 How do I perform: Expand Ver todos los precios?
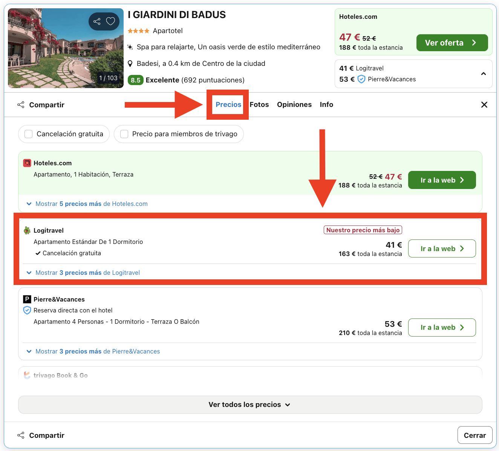250,404
